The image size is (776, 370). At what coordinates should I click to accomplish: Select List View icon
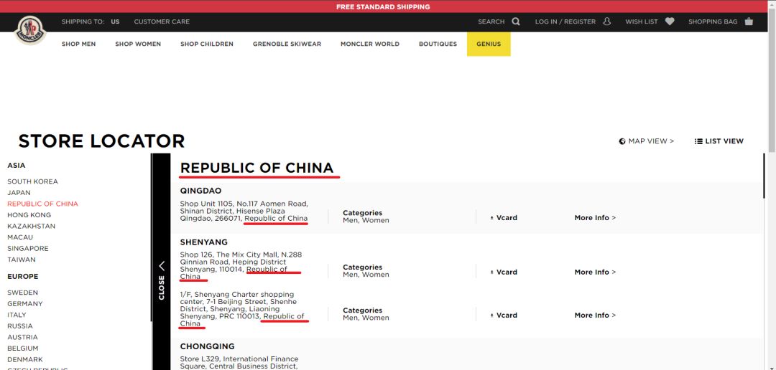698,141
